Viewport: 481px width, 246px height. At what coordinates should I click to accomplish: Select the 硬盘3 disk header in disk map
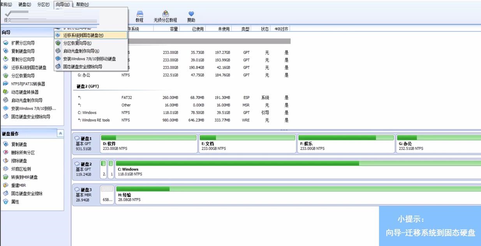(86, 195)
